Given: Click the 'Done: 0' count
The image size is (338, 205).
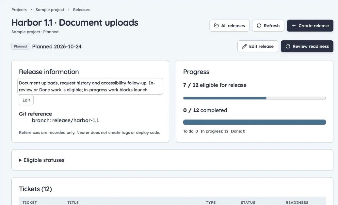Looking at the screenshot, I should coord(238,131).
